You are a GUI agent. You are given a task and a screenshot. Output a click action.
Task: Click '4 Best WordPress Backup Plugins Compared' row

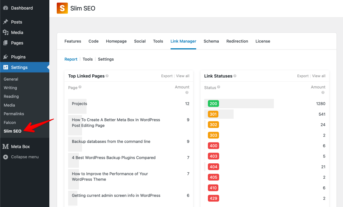pyautogui.click(x=129, y=160)
